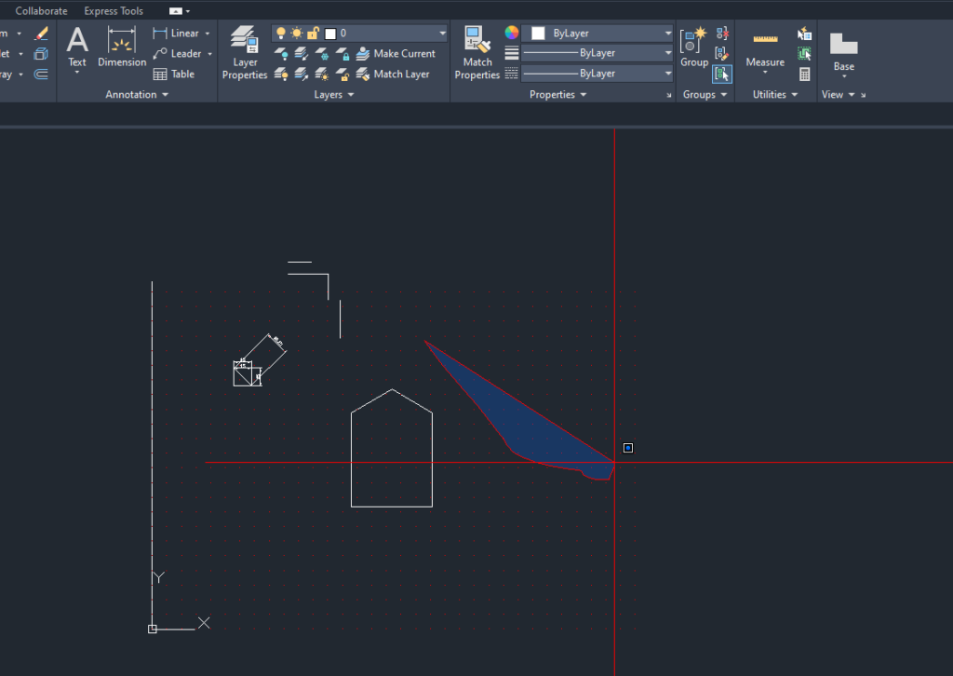Open the Collaborate ribbon tab
Viewport: 953px width, 676px height.
pyautogui.click(x=41, y=11)
